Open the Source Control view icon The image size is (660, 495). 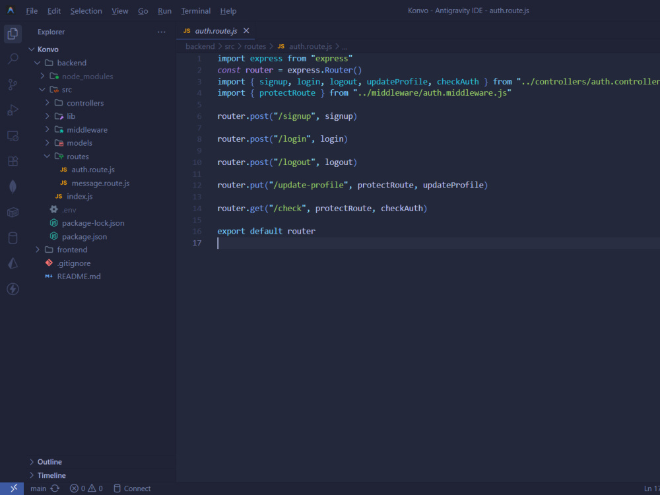[13, 84]
